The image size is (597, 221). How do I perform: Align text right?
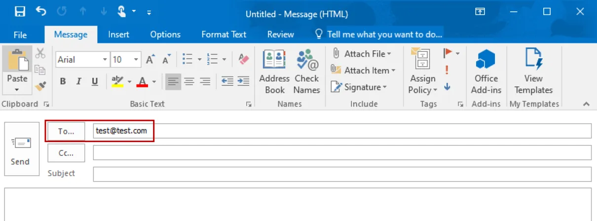coord(205,81)
